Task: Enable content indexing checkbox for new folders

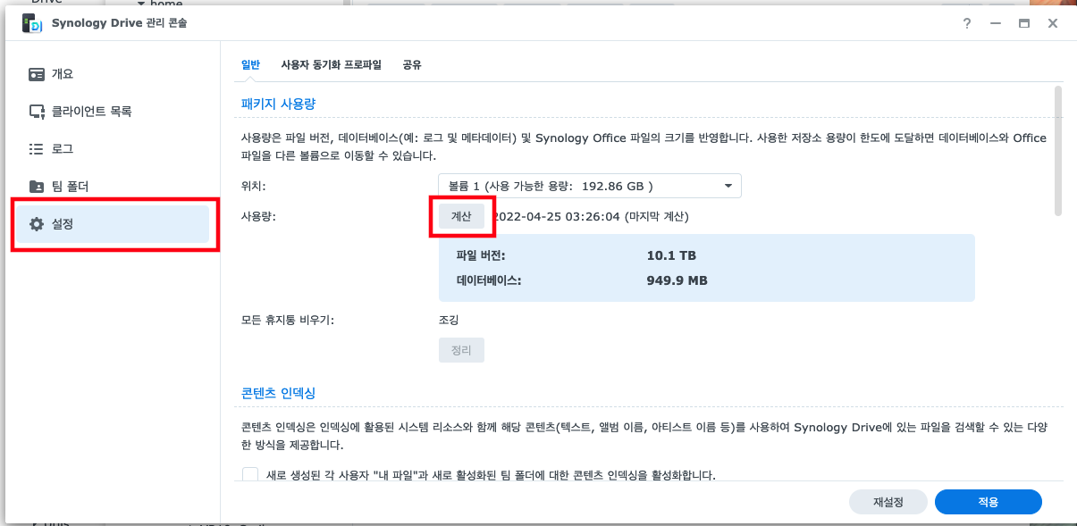Action: [250, 476]
